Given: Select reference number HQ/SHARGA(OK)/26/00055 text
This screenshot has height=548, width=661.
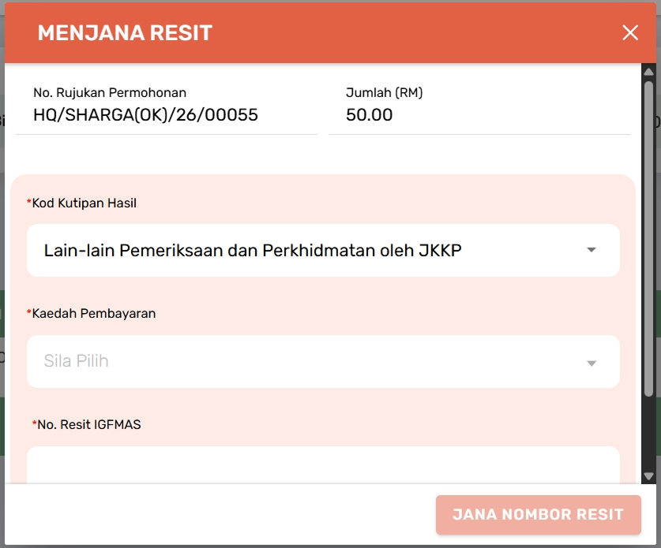Looking at the screenshot, I should click(x=145, y=115).
